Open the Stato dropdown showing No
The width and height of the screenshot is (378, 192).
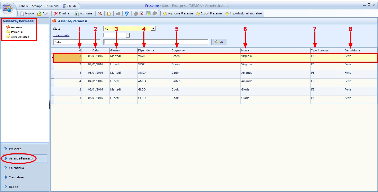point(153,29)
